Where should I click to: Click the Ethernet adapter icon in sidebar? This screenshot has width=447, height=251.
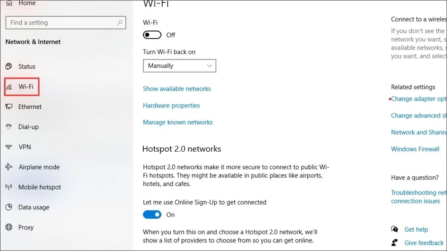(9, 106)
